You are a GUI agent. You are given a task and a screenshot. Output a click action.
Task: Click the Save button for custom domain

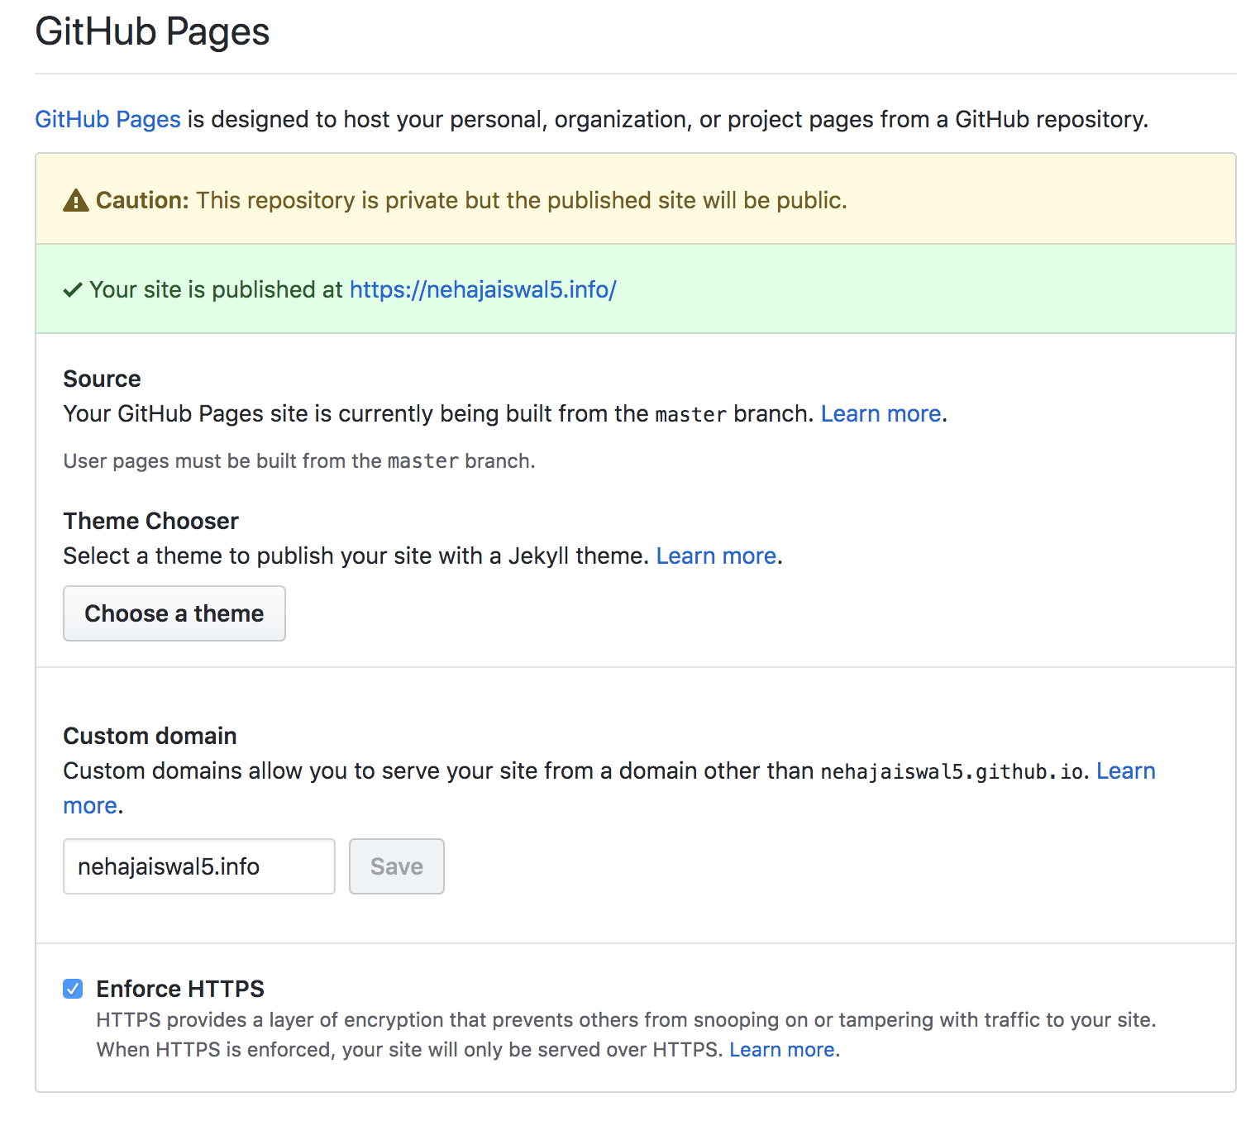click(x=397, y=866)
